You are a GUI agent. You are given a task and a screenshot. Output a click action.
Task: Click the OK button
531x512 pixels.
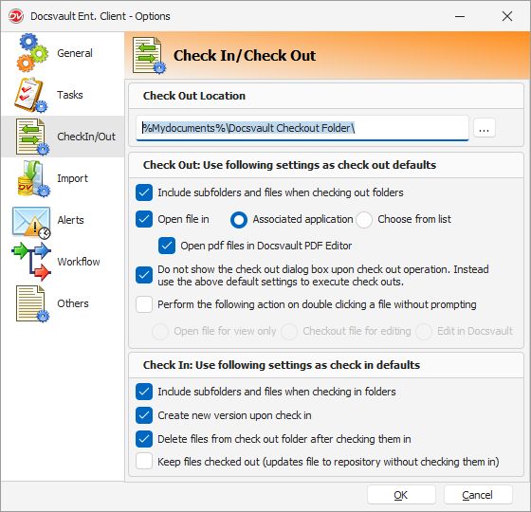pos(401,495)
